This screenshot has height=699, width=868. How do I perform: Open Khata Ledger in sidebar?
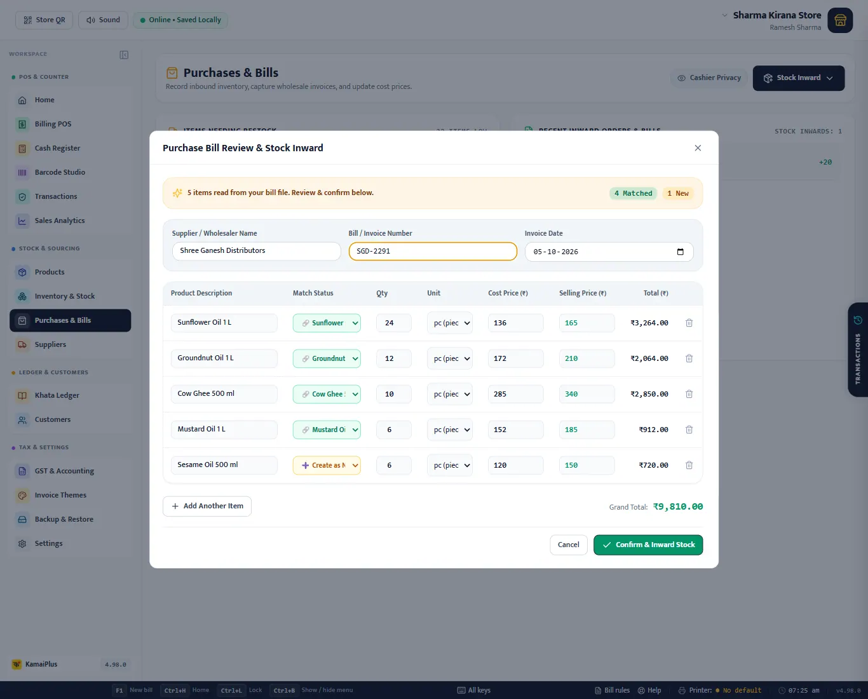[x=70, y=395]
